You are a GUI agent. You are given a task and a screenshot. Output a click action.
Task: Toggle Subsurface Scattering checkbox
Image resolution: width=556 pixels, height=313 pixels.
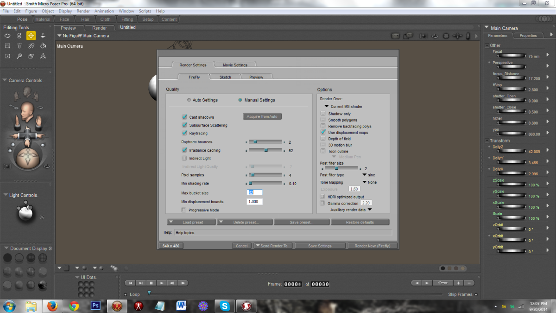click(x=184, y=125)
